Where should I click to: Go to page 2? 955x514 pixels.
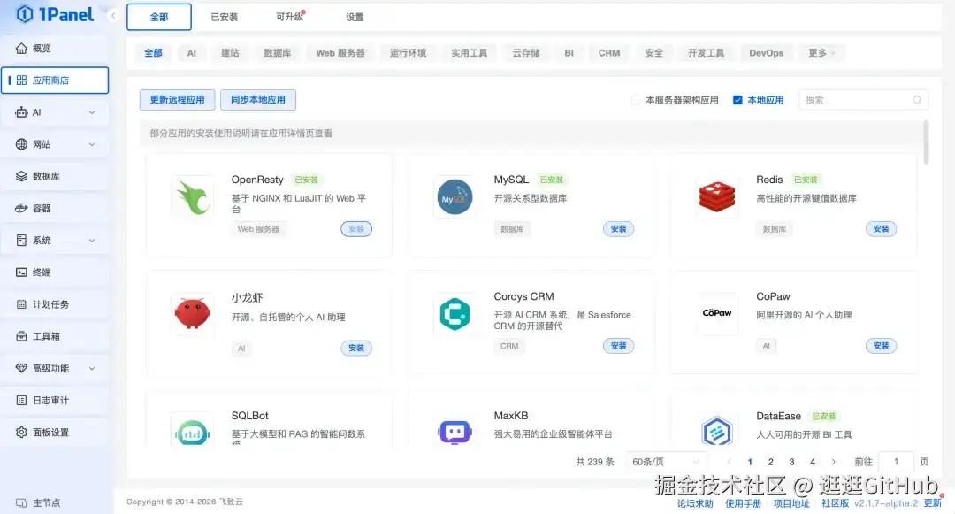click(x=771, y=462)
